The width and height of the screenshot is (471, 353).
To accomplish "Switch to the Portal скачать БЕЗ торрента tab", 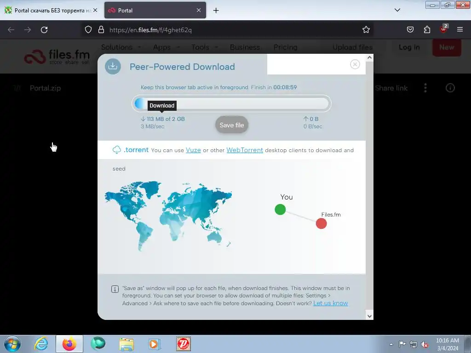I will point(52,11).
